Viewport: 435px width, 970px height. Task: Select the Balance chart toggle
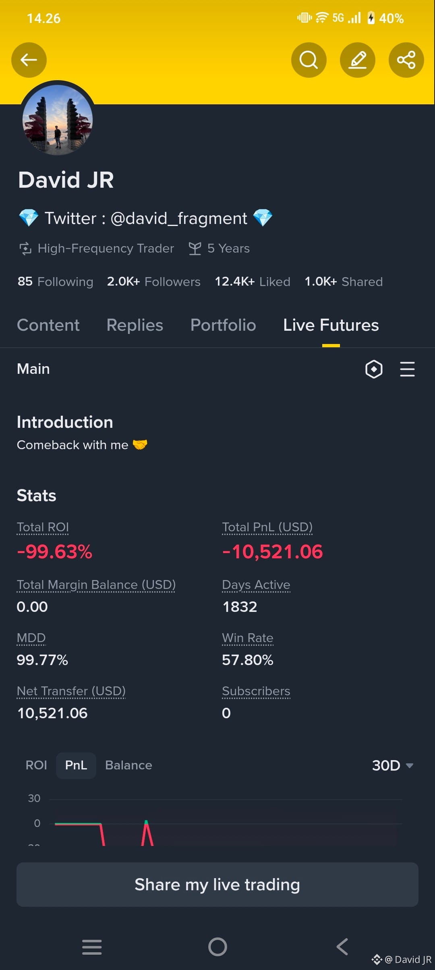(x=128, y=765)
